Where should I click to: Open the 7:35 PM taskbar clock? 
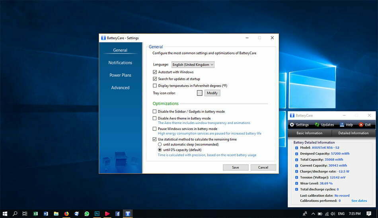tap(355, 214)
